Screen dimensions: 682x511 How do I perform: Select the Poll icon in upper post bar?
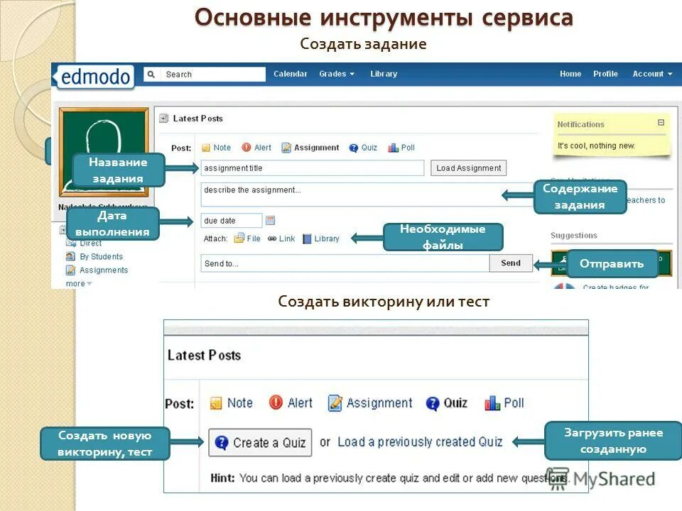tap(393, 148)
